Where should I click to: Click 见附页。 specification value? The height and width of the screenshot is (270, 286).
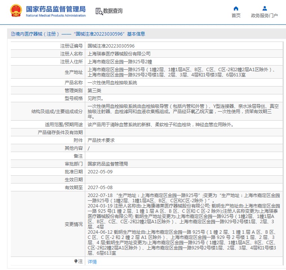click(x=96, y=98)
